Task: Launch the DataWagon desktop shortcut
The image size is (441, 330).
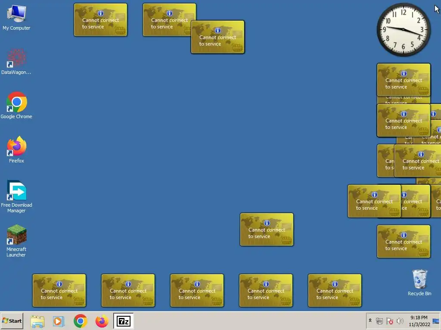Action: click(x=16, y=62)
